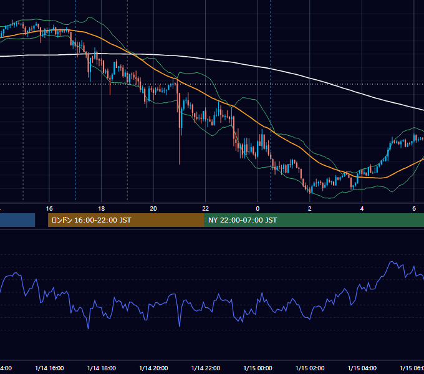
Task: Click the hour label 6 on the time axis
Action: pos(414,209)
